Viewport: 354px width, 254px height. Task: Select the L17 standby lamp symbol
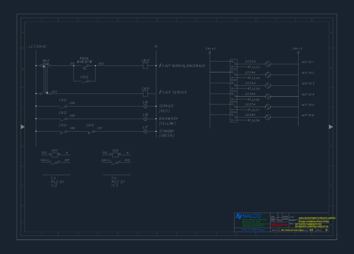click(145, 132)
